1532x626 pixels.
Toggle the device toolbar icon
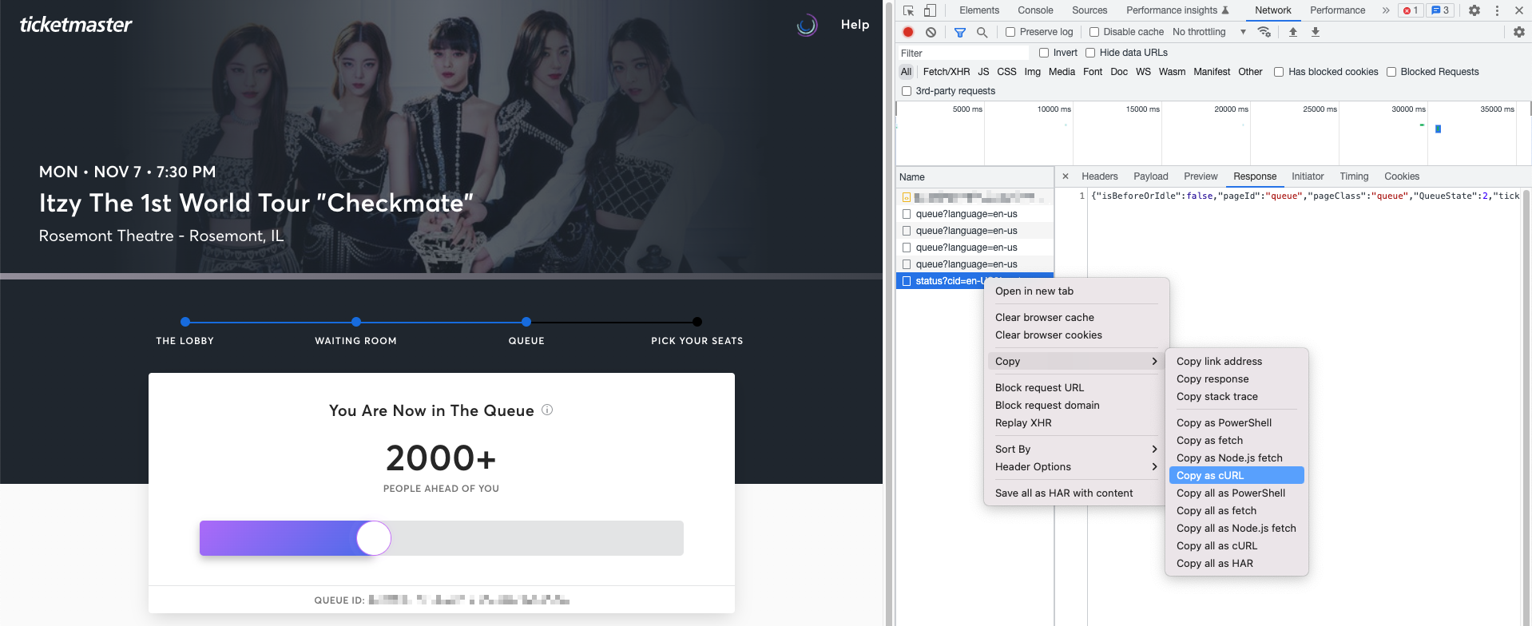pyautogui.click(x=930, y=10)
